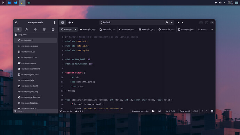Click the globe icon of exemplo_html.html row

click(x=19, y=69)
